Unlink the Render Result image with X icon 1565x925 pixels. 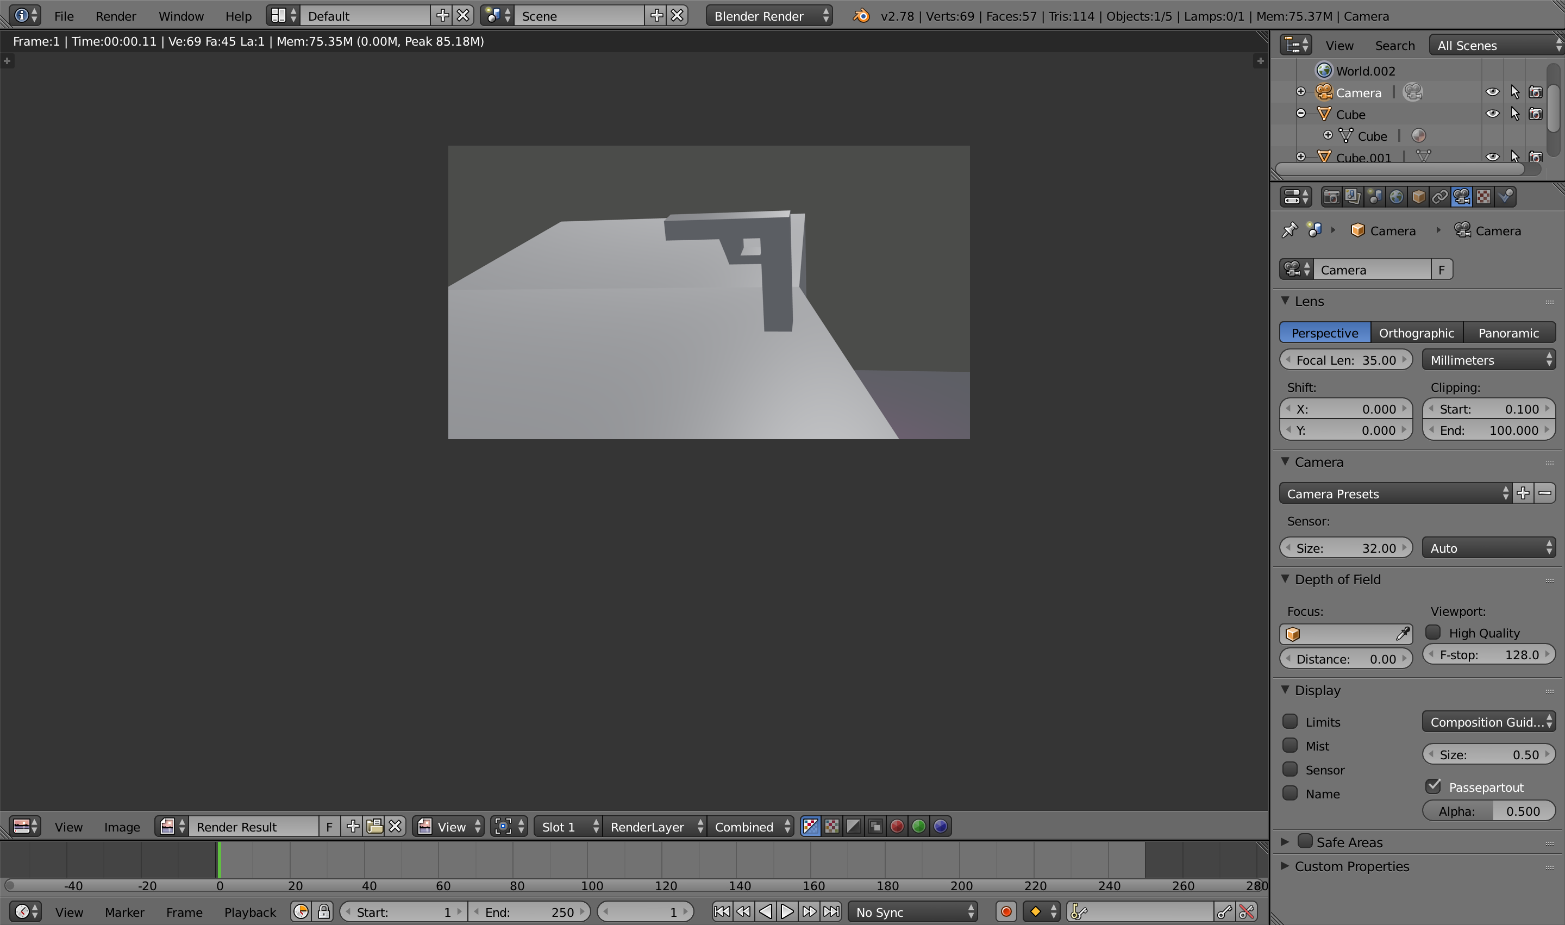395,827
